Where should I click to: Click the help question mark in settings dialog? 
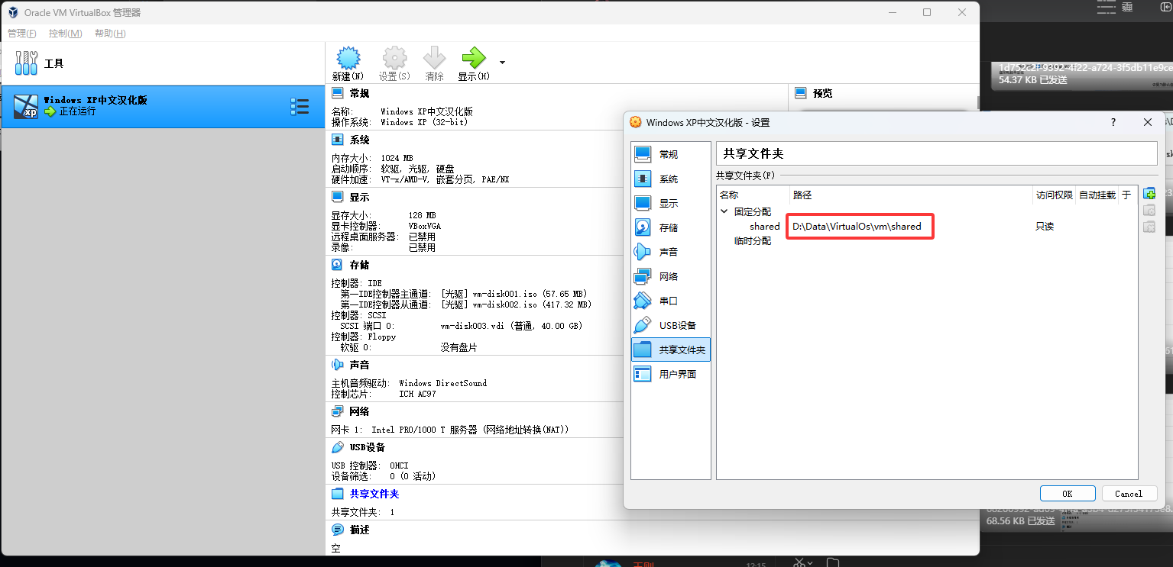1113,122
